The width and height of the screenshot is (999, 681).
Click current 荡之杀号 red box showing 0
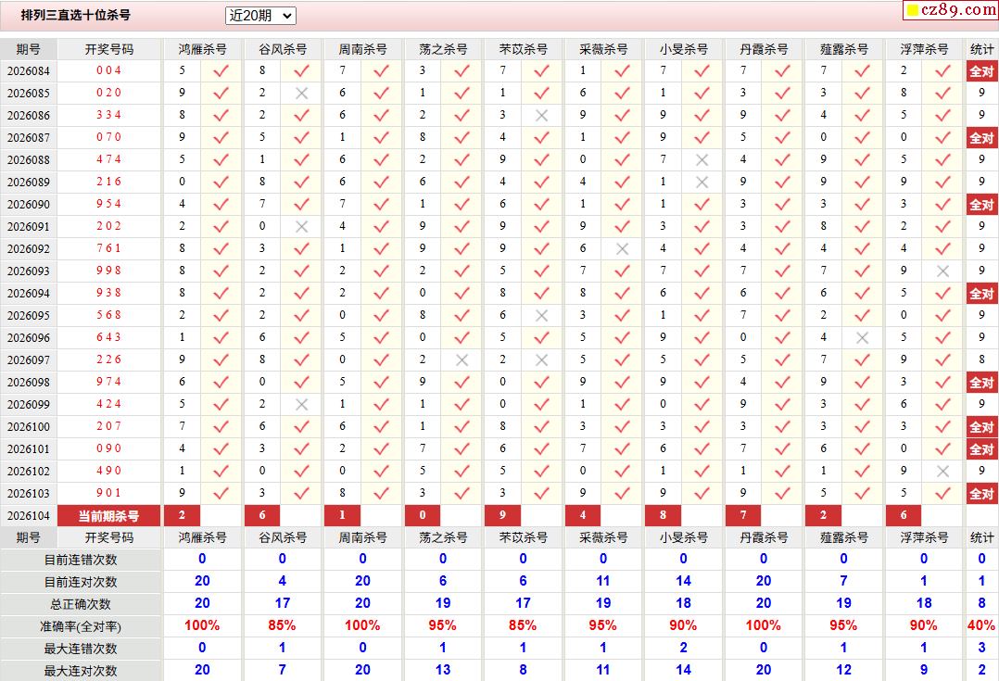click(423, 515)
